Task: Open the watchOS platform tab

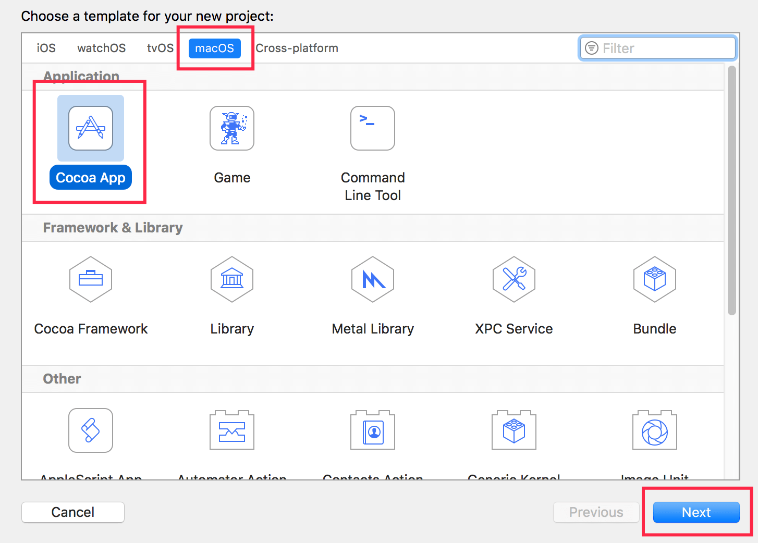Action: pyautogui.click(x=101, y=48)
